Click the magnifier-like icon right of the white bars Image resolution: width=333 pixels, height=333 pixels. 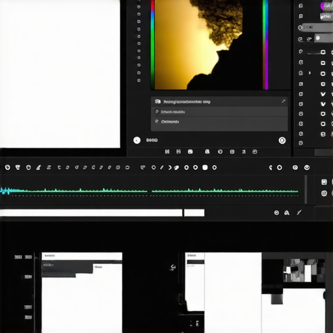[287, 213]
